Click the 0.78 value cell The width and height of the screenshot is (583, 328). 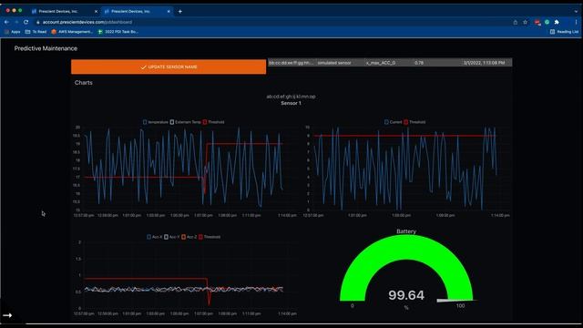(419, 63)
